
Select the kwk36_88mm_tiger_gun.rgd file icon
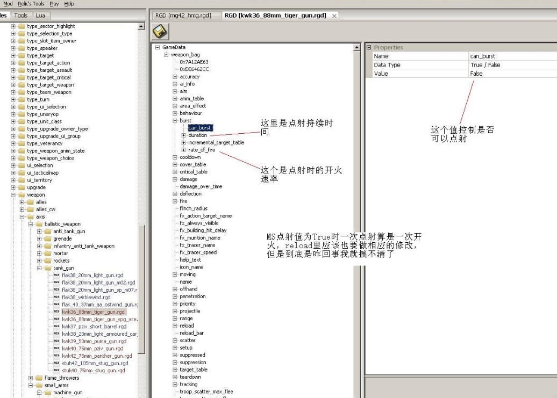[56, 312]
